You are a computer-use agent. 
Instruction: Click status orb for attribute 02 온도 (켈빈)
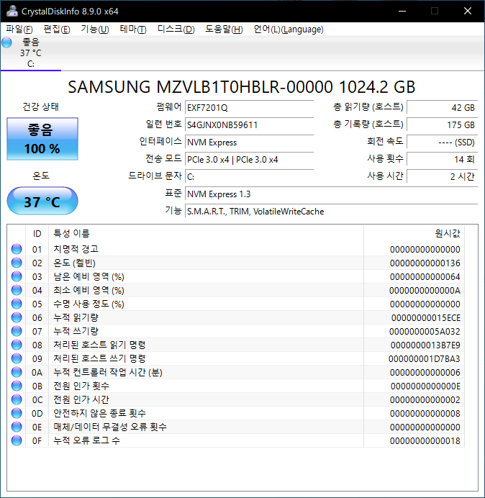click(17, 263)
